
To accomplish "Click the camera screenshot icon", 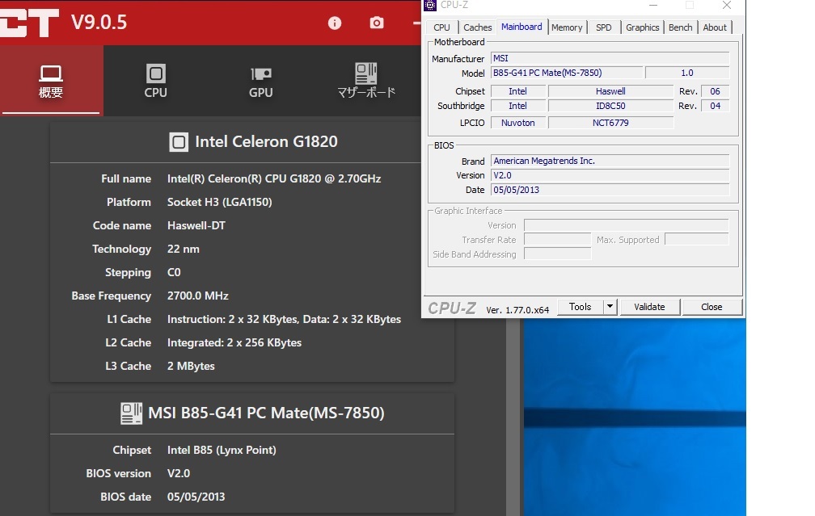I will click(x=376, y=23).
